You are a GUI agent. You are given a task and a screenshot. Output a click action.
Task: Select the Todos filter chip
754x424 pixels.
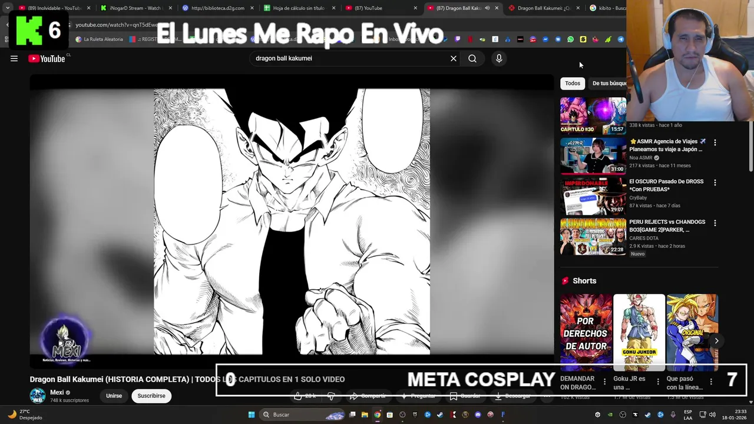573,83
